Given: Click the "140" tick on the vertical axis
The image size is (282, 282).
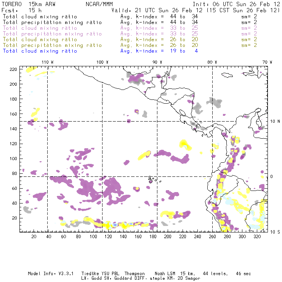Looking at the screenshot, I should click(x=13, y=129).
